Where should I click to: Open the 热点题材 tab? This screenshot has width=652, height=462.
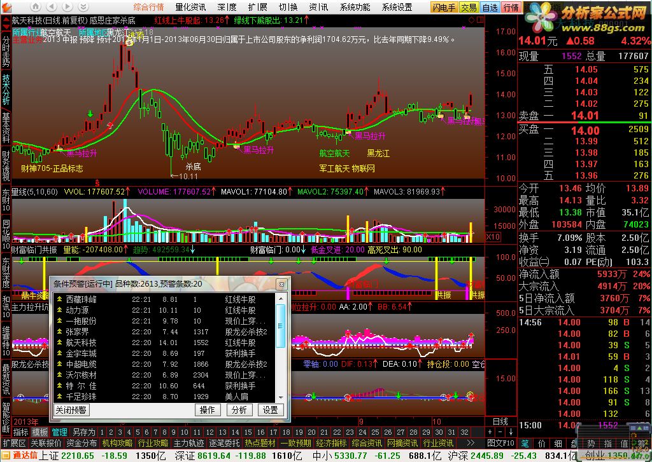[260, 444]
